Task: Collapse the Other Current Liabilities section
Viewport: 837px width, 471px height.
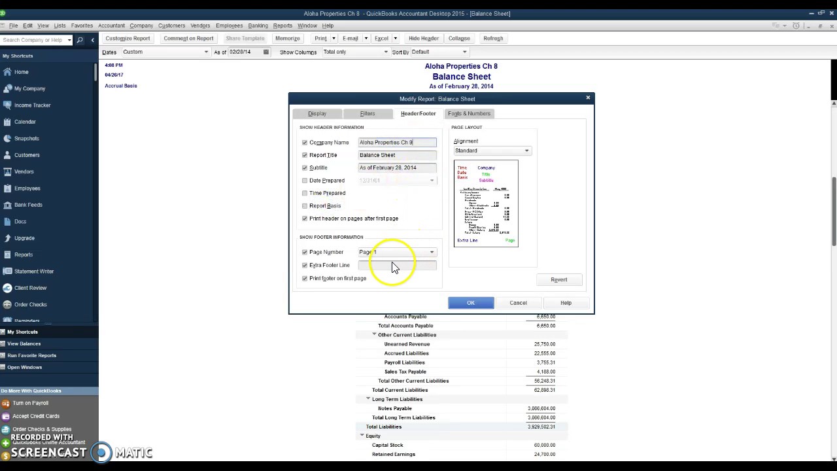Action: (374, 334)
